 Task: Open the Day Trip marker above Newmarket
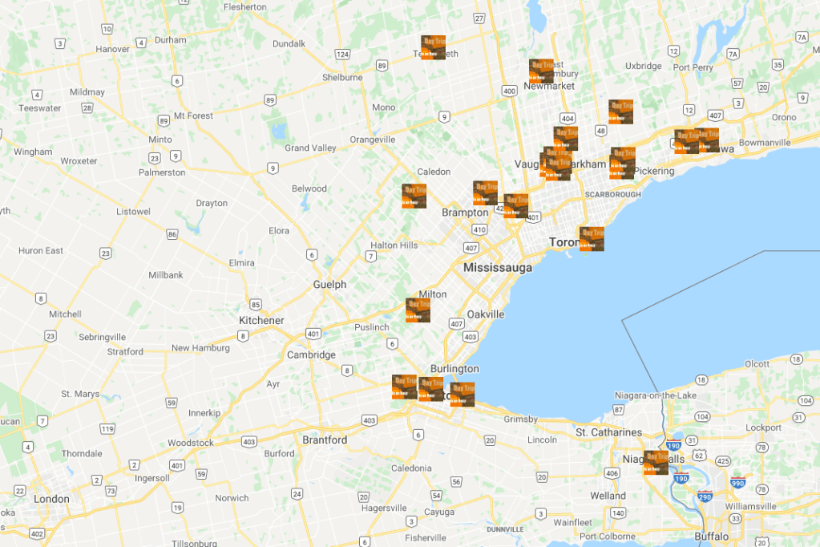541,71
